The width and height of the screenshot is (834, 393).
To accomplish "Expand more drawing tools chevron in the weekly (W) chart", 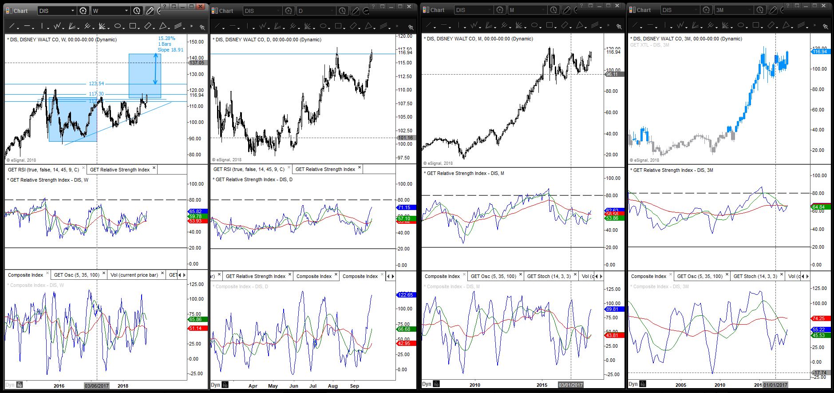I will (191, 26).
